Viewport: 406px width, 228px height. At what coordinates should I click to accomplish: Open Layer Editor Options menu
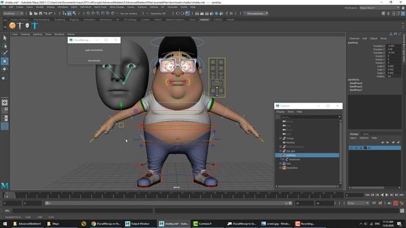(364, 138)
